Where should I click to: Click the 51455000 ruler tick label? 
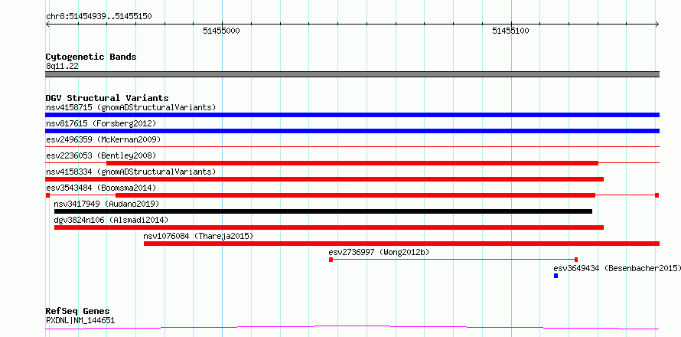[221, 31]
